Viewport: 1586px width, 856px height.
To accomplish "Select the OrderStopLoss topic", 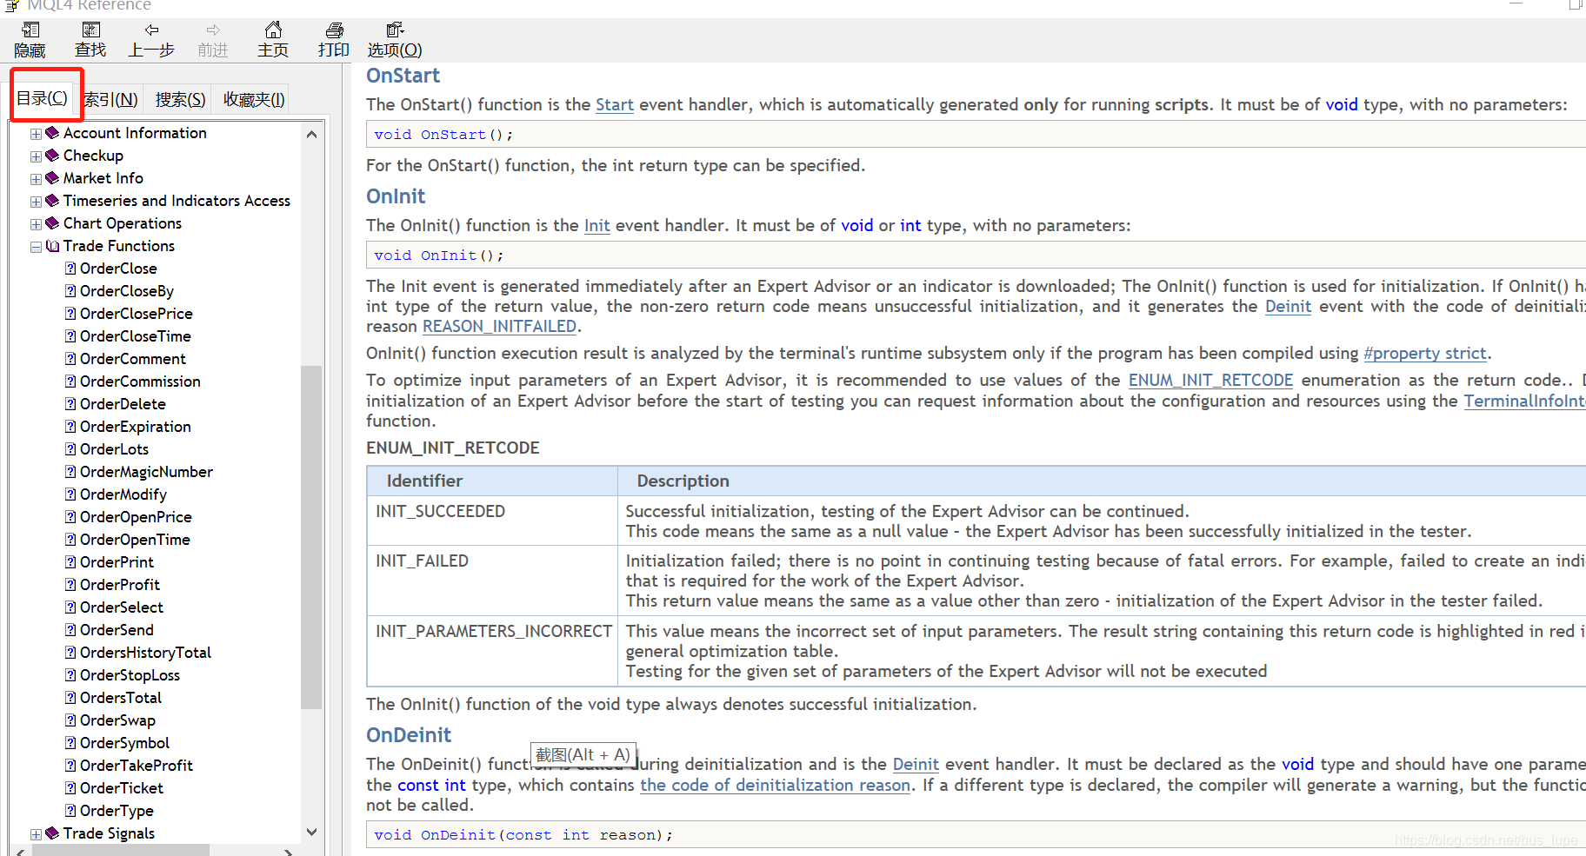I will [x=130, y=675].
